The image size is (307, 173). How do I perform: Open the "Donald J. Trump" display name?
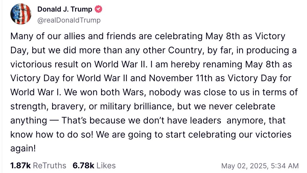[65, 9]
